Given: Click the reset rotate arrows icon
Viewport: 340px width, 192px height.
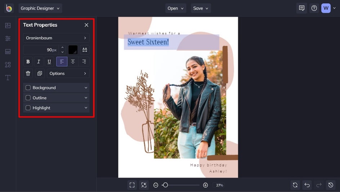Looking at the screenshot, I should [295, 185].
